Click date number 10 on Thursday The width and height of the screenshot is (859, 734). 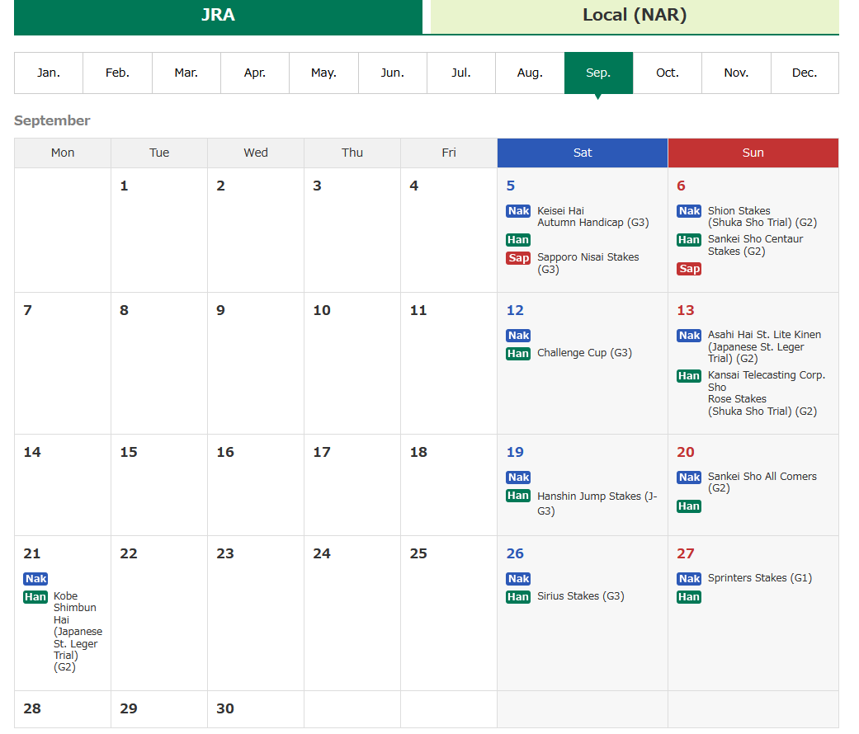click(322, 310)
